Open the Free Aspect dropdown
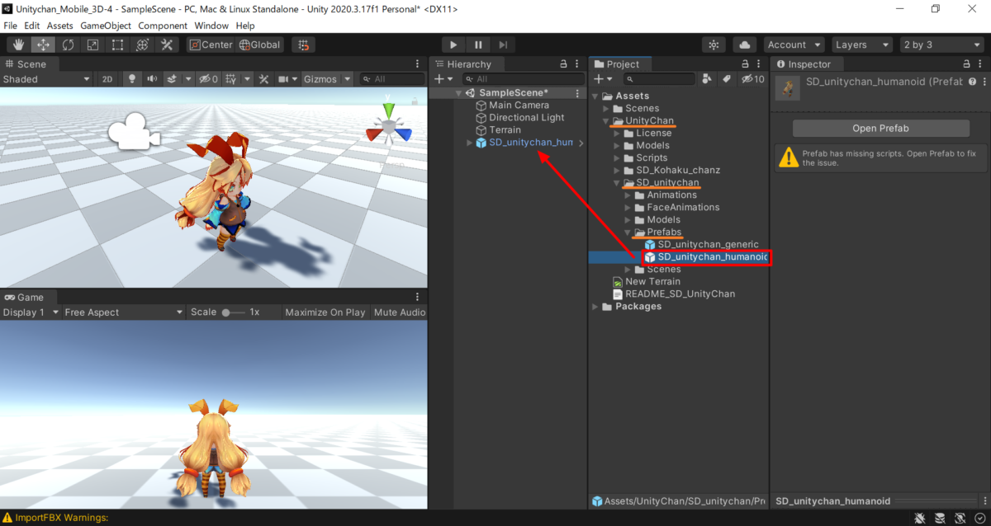The height and width of the screenshot is (526, 991). point(124,312)
